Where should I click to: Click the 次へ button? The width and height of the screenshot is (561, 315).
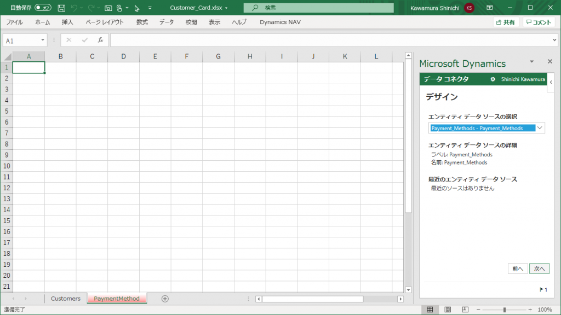(x=539, y=269)
